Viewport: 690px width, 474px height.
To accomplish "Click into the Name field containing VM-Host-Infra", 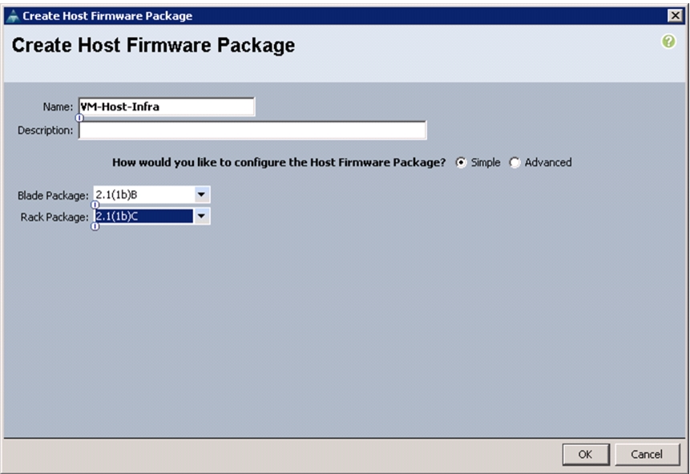I will point(167,107).
